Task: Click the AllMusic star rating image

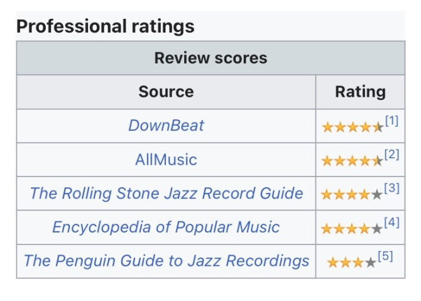Action: click(x=353, y=161)
